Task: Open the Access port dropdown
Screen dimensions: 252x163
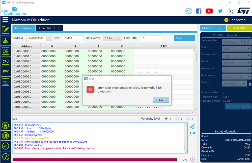Action: coord(237,70)
